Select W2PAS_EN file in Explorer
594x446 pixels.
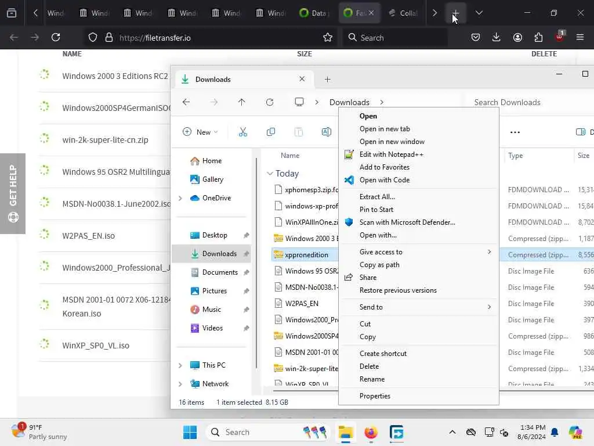tap(302, 303)
